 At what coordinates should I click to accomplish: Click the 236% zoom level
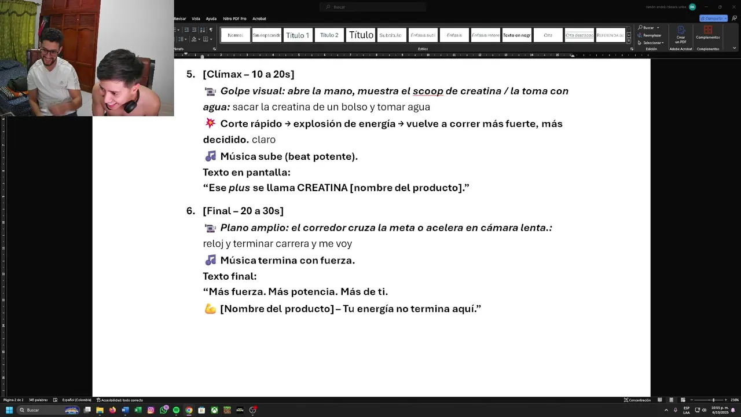pos(734,400)
